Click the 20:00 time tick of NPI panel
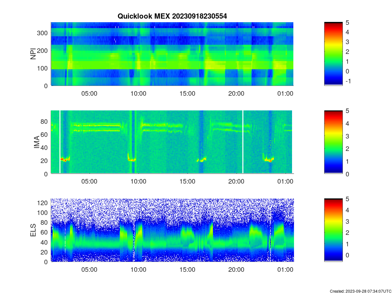The height and width of the screenshot is (294, 392). (x=236, y=93)
